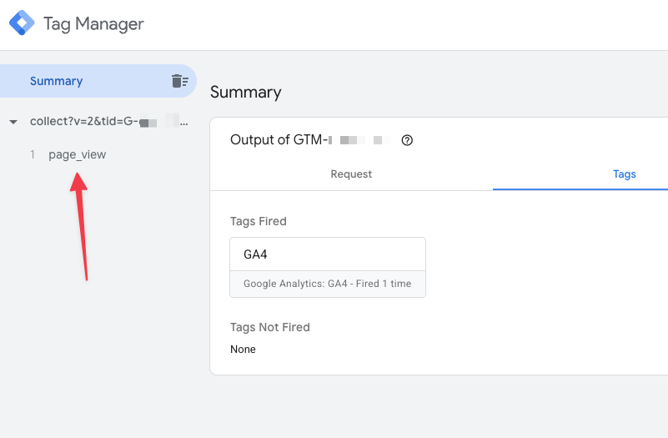This screenshot has width=668, height=438.
Task: Click the Tags Fired label
Action: click(259, 221)
